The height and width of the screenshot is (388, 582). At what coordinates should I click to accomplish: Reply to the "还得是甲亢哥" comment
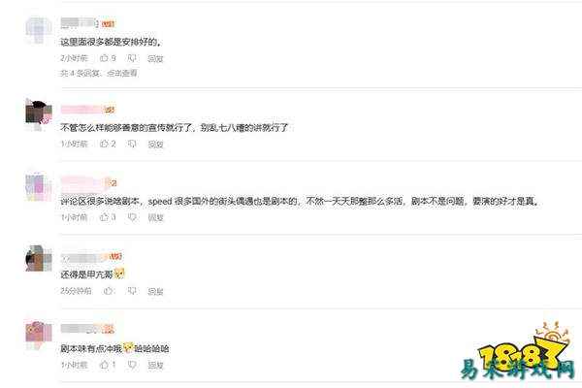tap(155, 291)
